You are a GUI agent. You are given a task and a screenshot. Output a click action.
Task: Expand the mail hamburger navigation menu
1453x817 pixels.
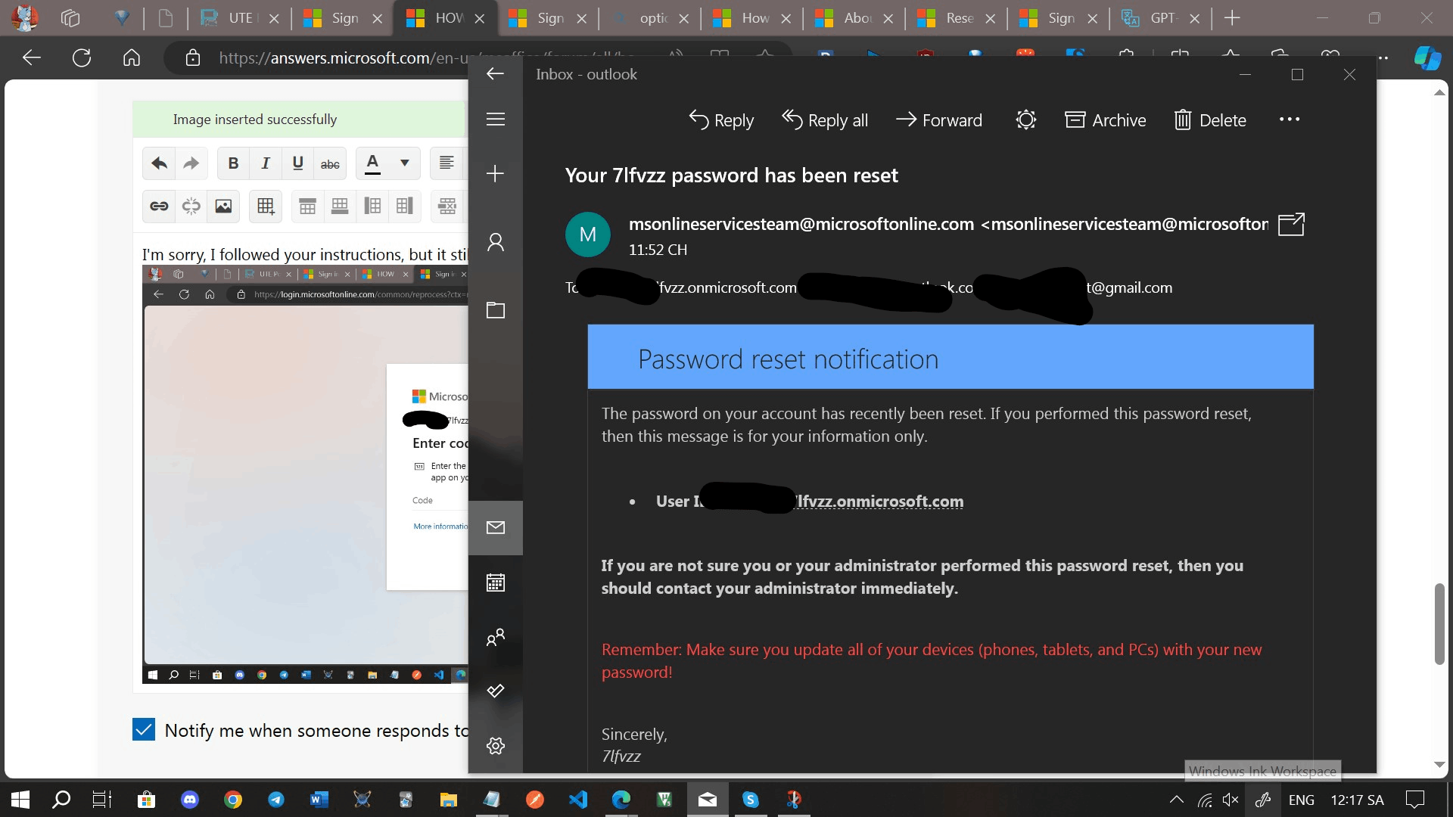(x=496, y=120)
